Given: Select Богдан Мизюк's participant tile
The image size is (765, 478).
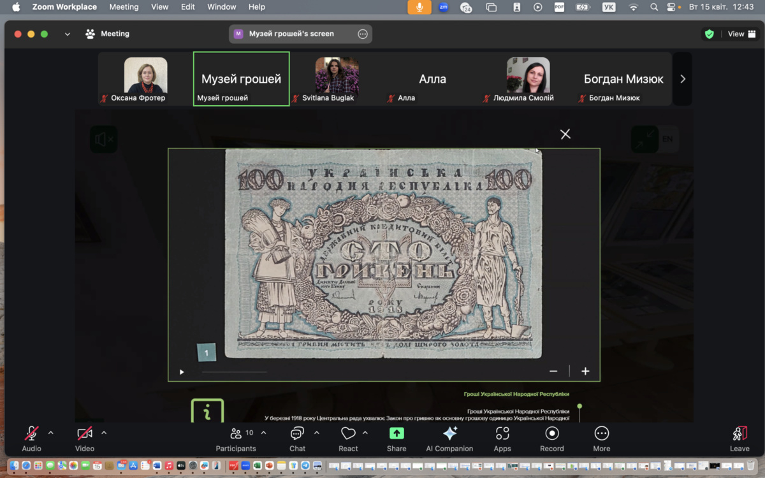Looking at the screenshot, I should [623, 79].
